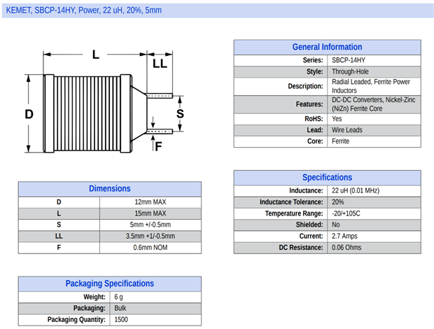The width and height of the screenshot is (434, 329).
Task: Click the "L" cell in Dimensions table
Action: tap(59, 213)
